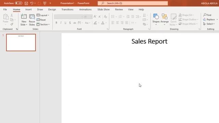Click the Bullets list icon

(x=113, y=17)
